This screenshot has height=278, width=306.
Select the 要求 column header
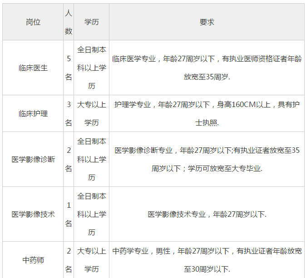point(207,22)
